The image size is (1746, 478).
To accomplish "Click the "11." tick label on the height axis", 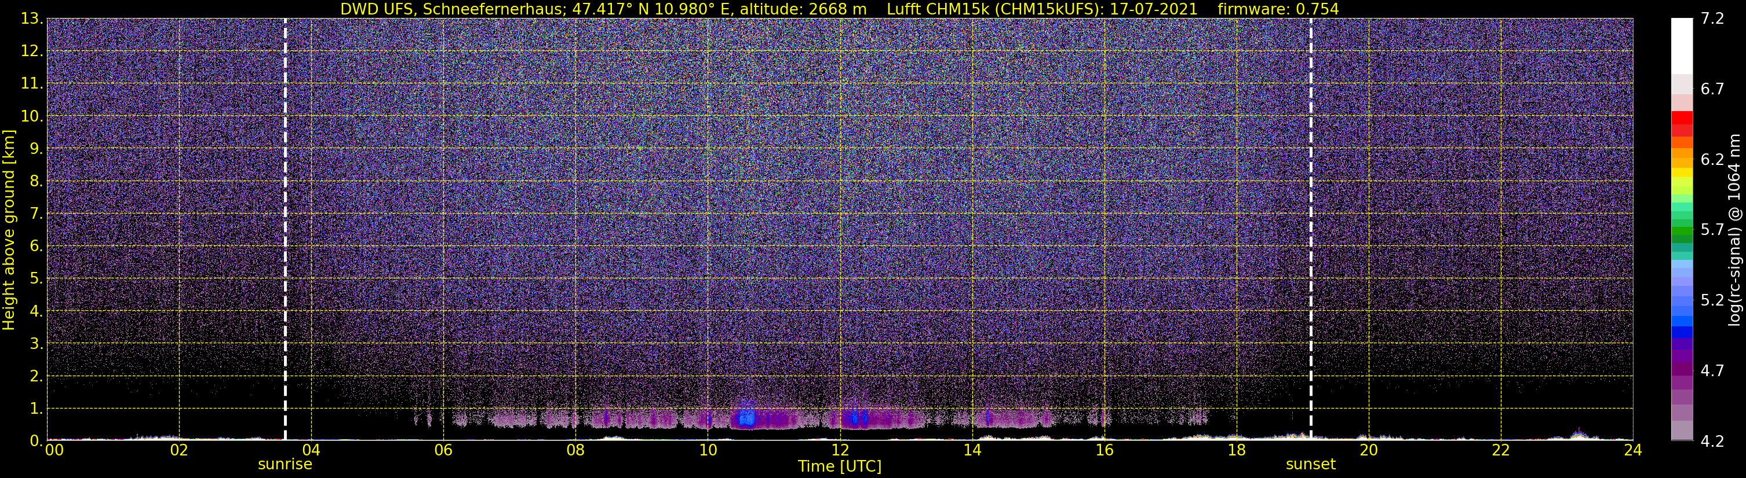I will [x=32, y=84].
